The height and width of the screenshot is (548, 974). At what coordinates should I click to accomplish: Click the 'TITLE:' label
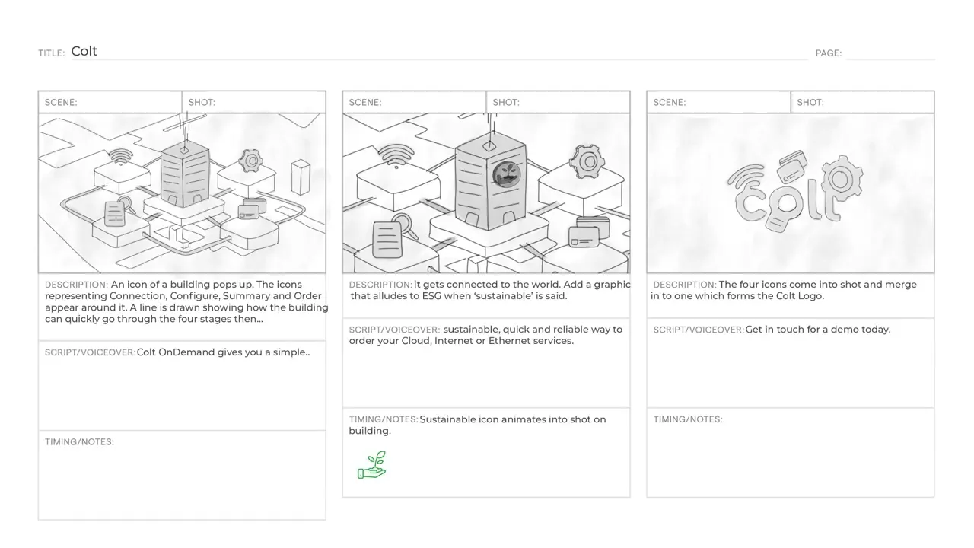[x=52, y=53]
